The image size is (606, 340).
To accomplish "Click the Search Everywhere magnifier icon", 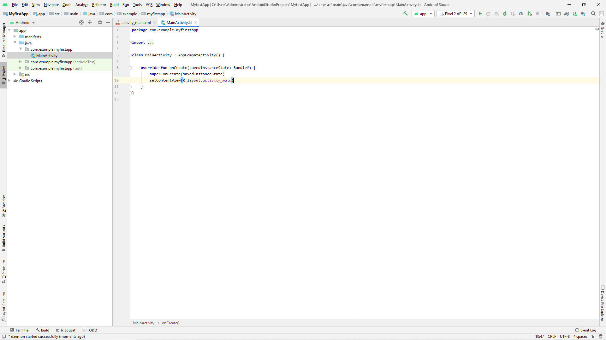I will pyautogui.click(x=593, y=14).
